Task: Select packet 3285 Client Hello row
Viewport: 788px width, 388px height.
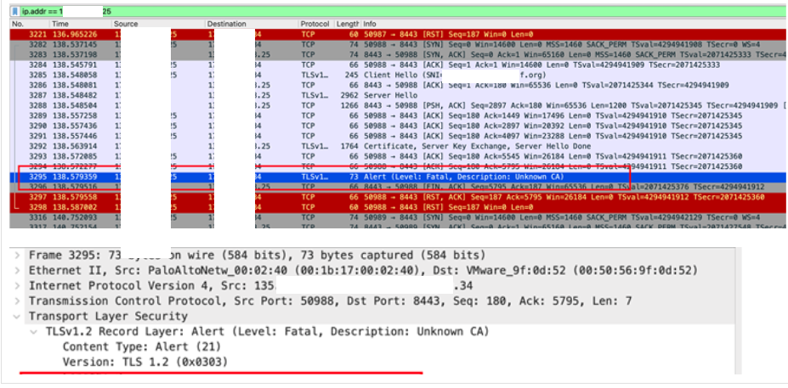Action: click(398, 75)
